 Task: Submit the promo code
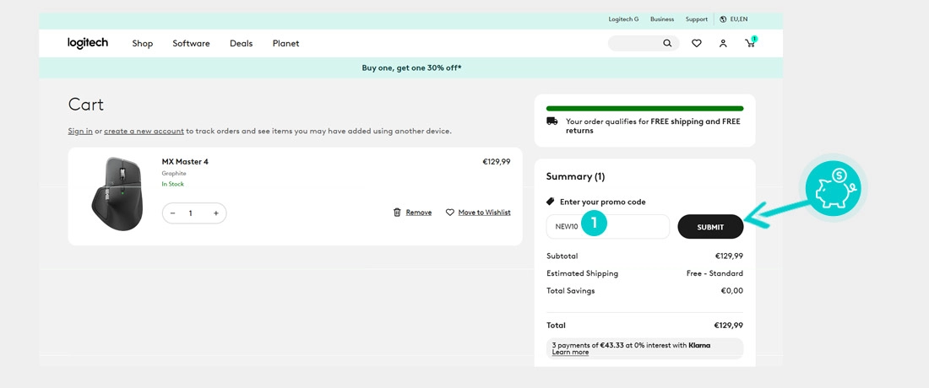[710, 227]
